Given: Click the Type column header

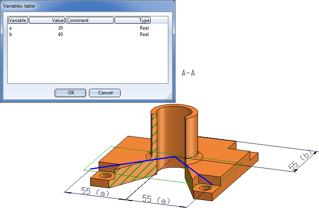Looking at the screenshot, I should point(133,20).
